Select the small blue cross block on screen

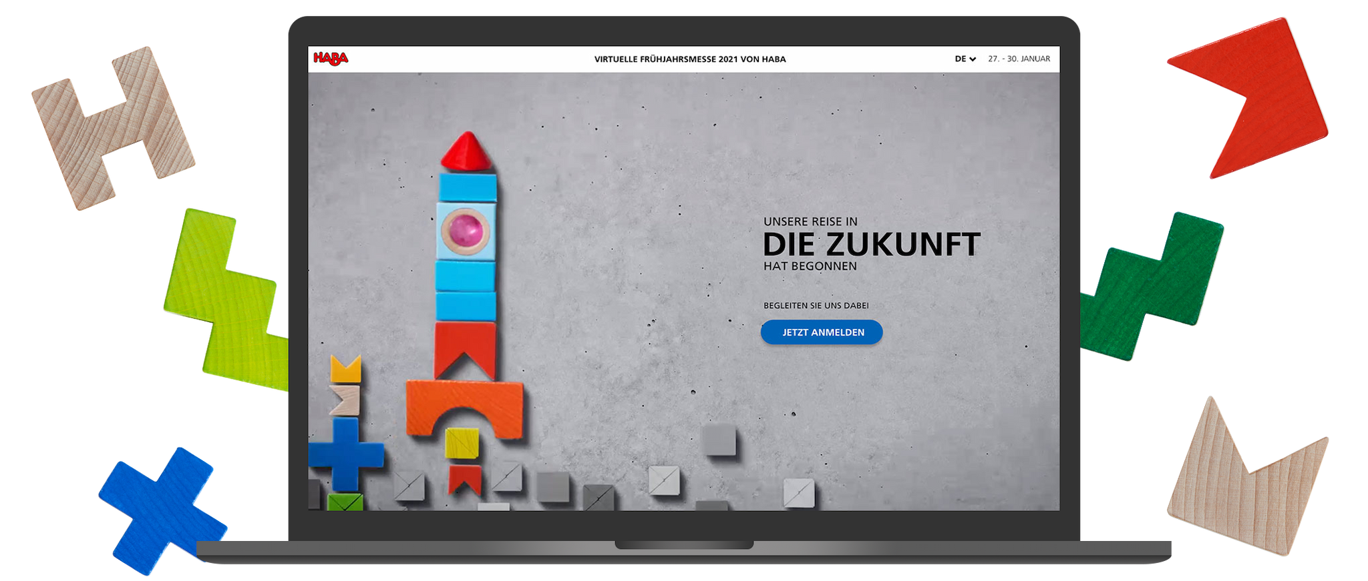(x=345, y=454)
